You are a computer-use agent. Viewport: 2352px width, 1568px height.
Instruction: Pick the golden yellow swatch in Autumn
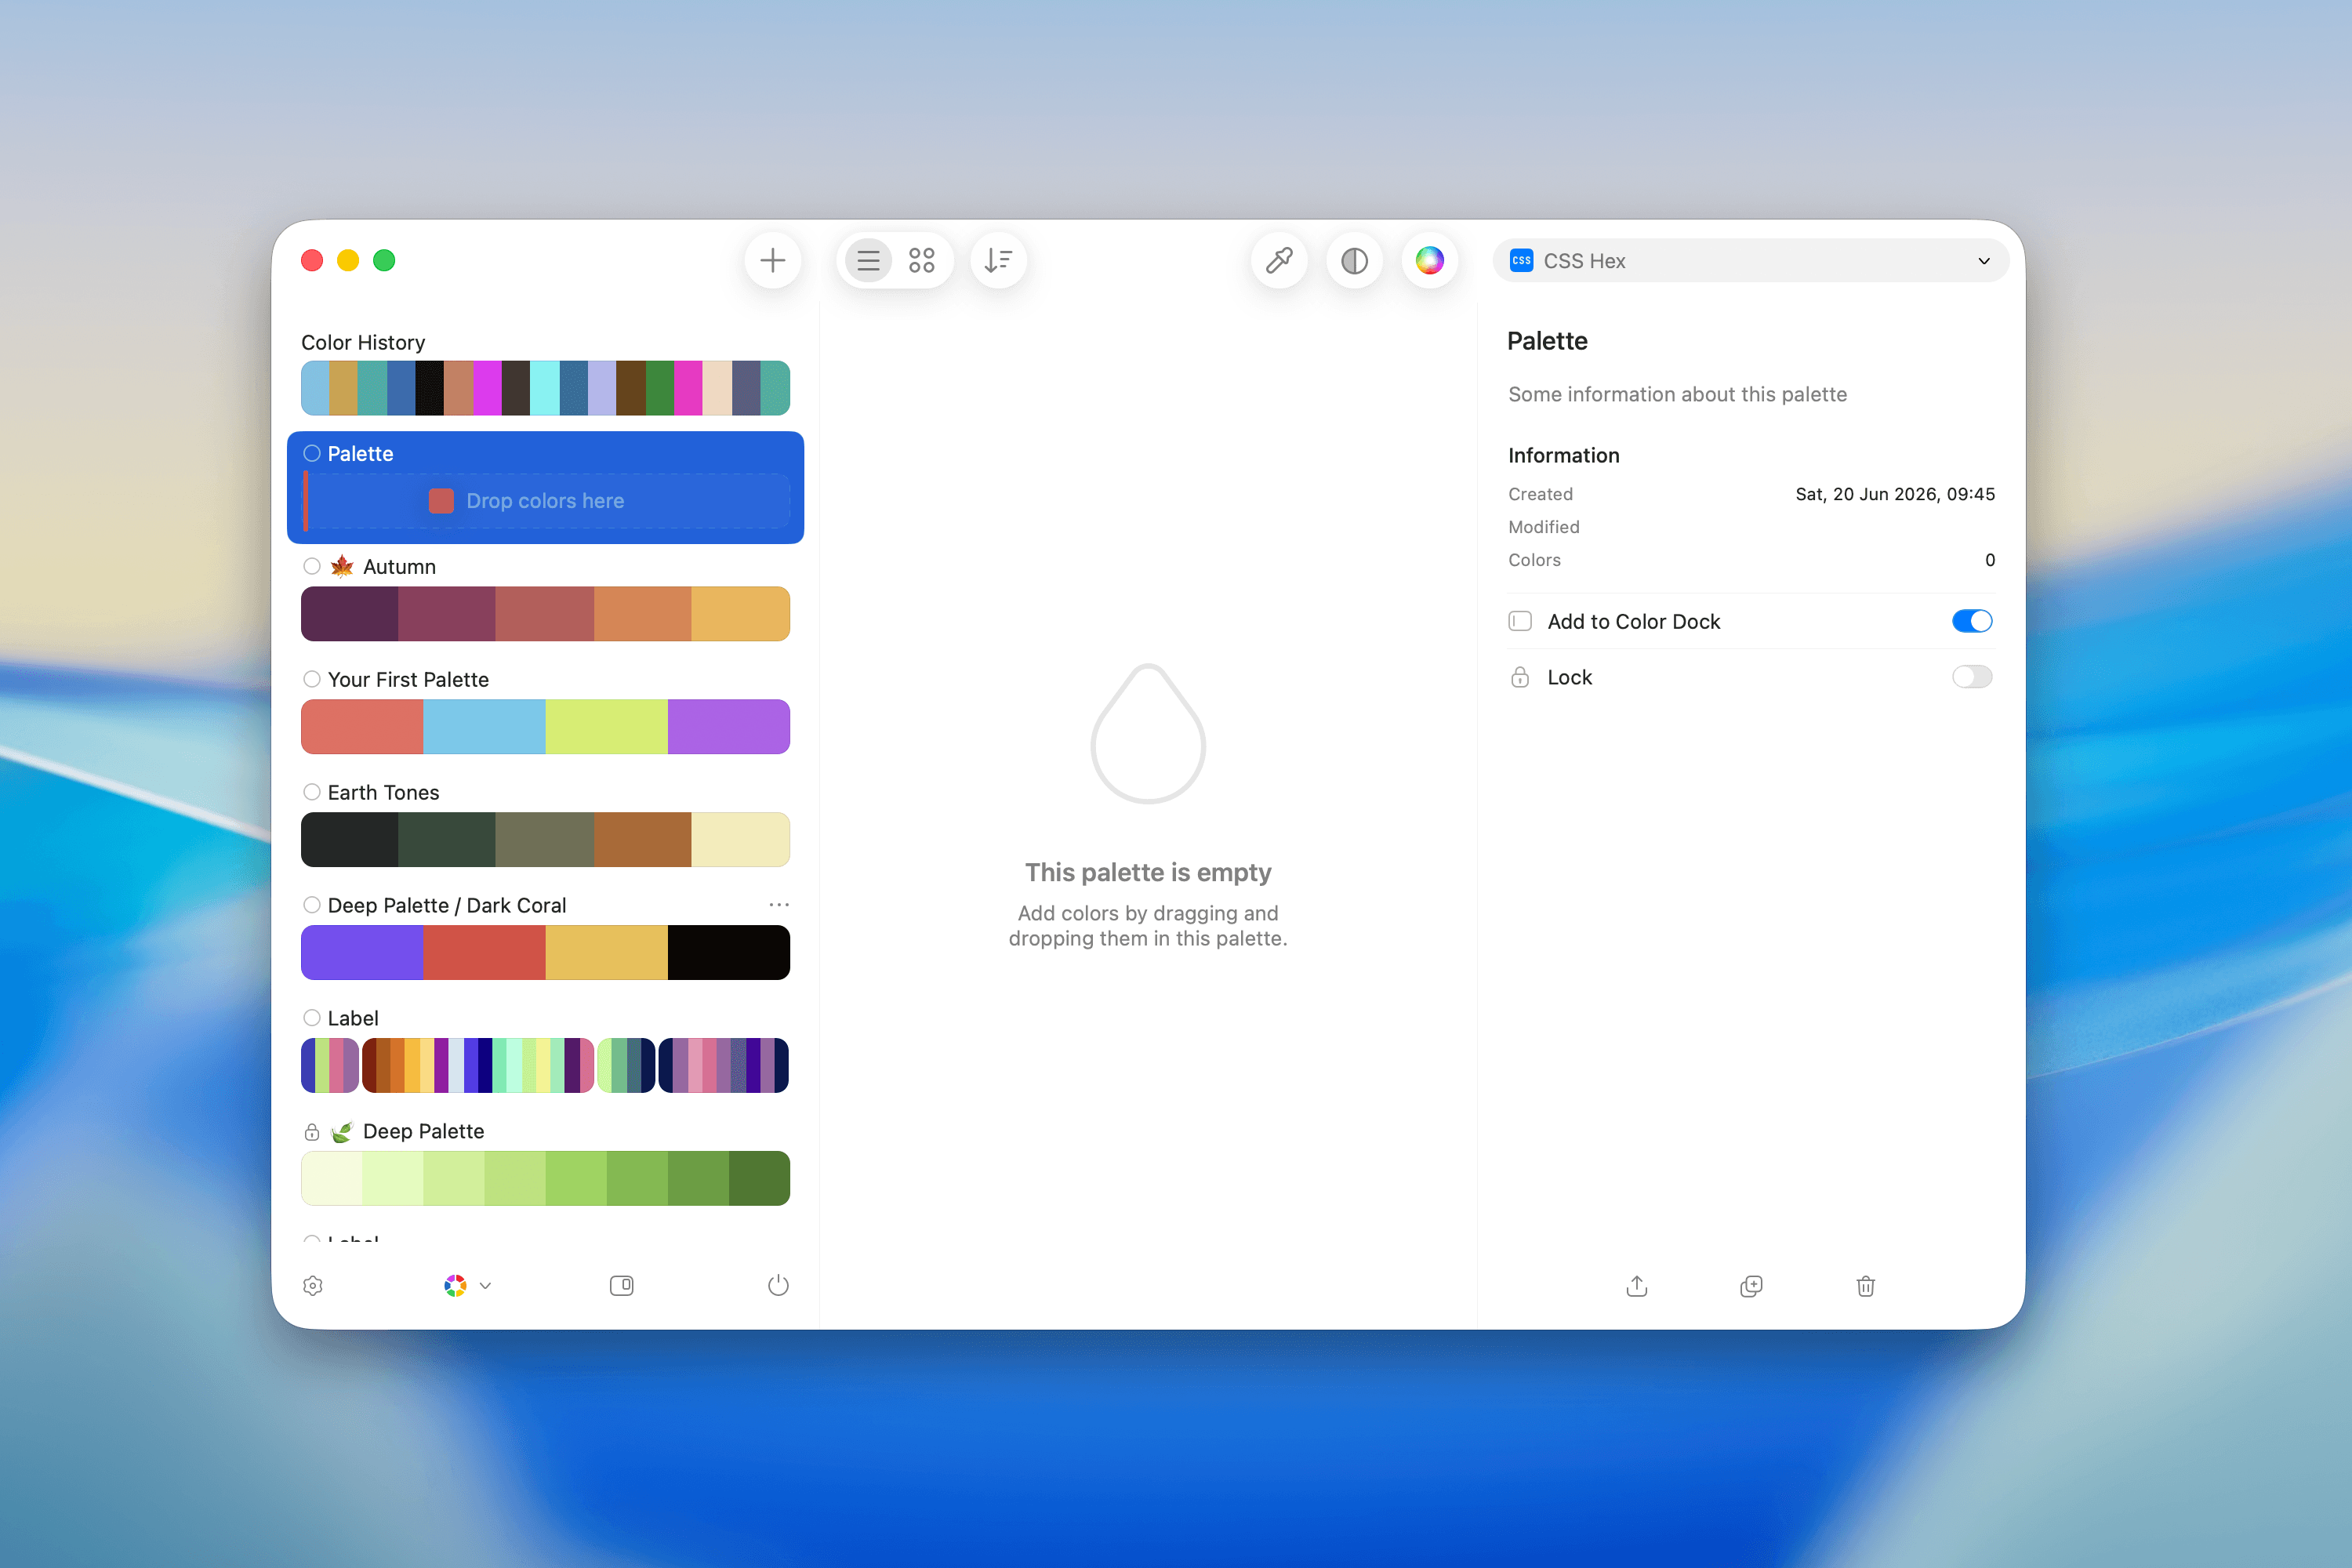pos(740,614)
